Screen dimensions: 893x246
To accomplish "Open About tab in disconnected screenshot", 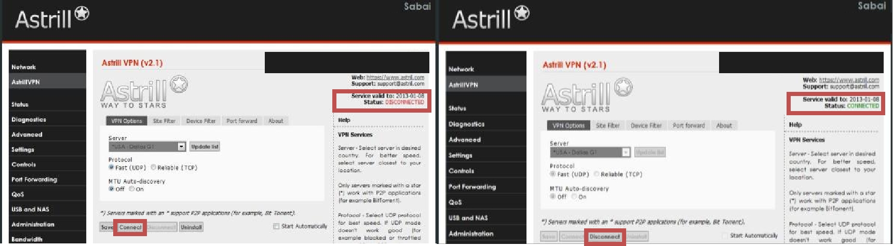I will (276, 121).
